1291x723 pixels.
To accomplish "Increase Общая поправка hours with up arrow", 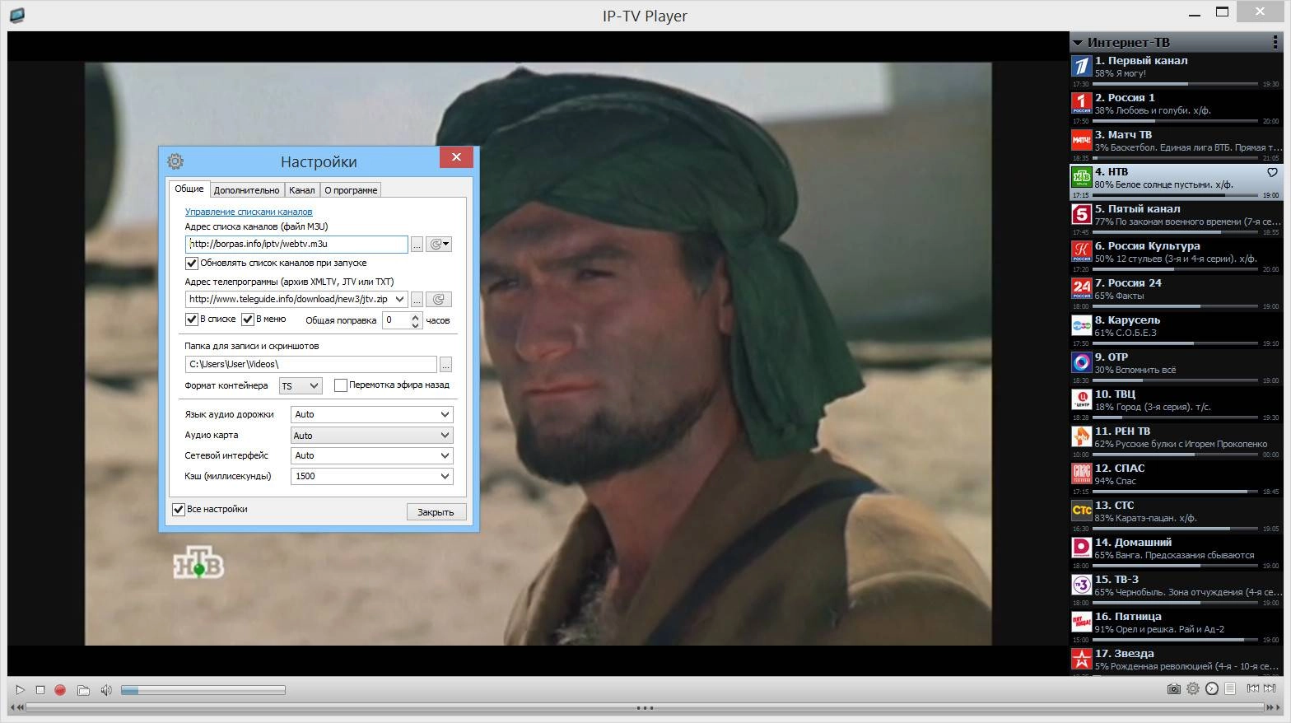I will [416, 316].
